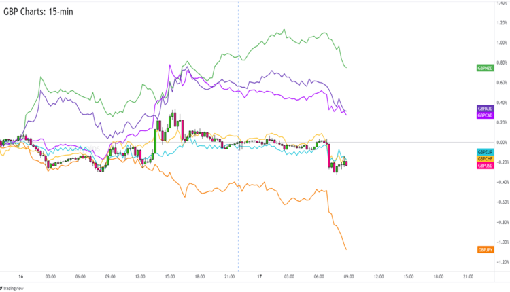
Task: Click the -0.60% price axis label
Action: click(x=500, y=202)
